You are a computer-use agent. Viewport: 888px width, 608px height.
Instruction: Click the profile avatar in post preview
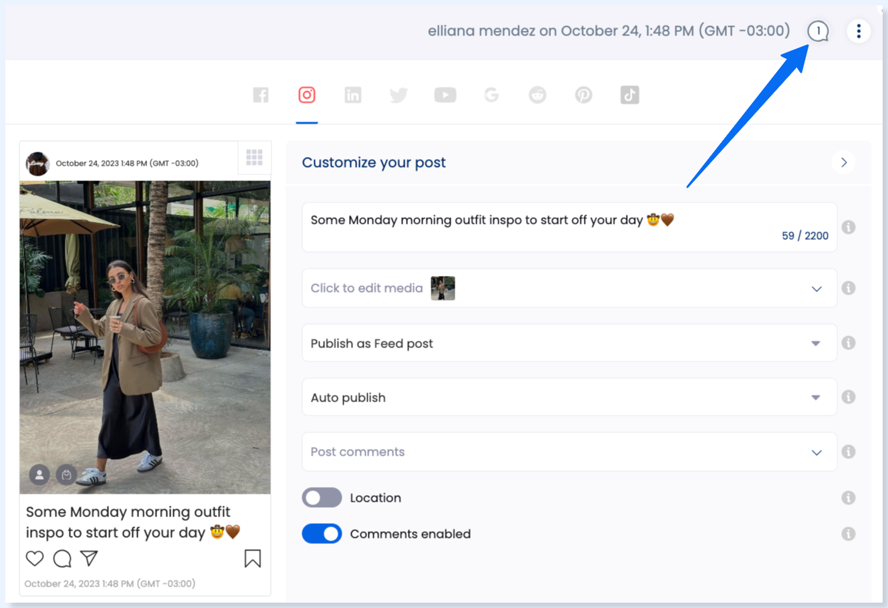click(x=37, y=163)
